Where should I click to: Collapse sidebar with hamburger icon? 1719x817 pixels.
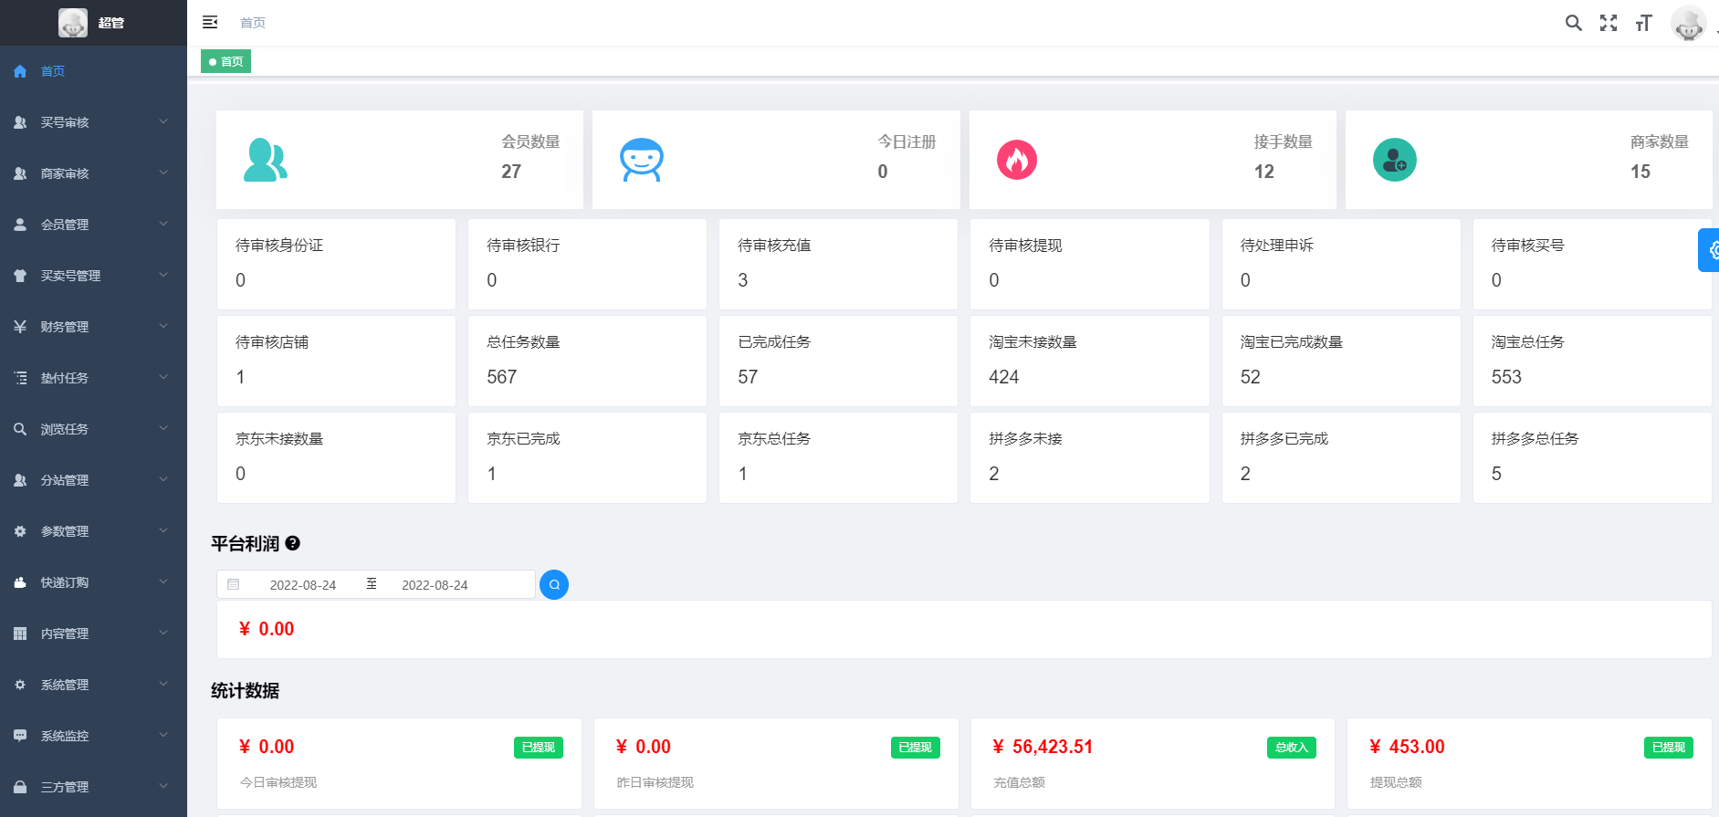coord(210,22)
